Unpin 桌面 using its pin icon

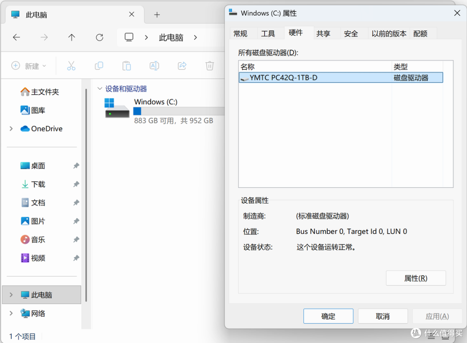pos(76,166)
